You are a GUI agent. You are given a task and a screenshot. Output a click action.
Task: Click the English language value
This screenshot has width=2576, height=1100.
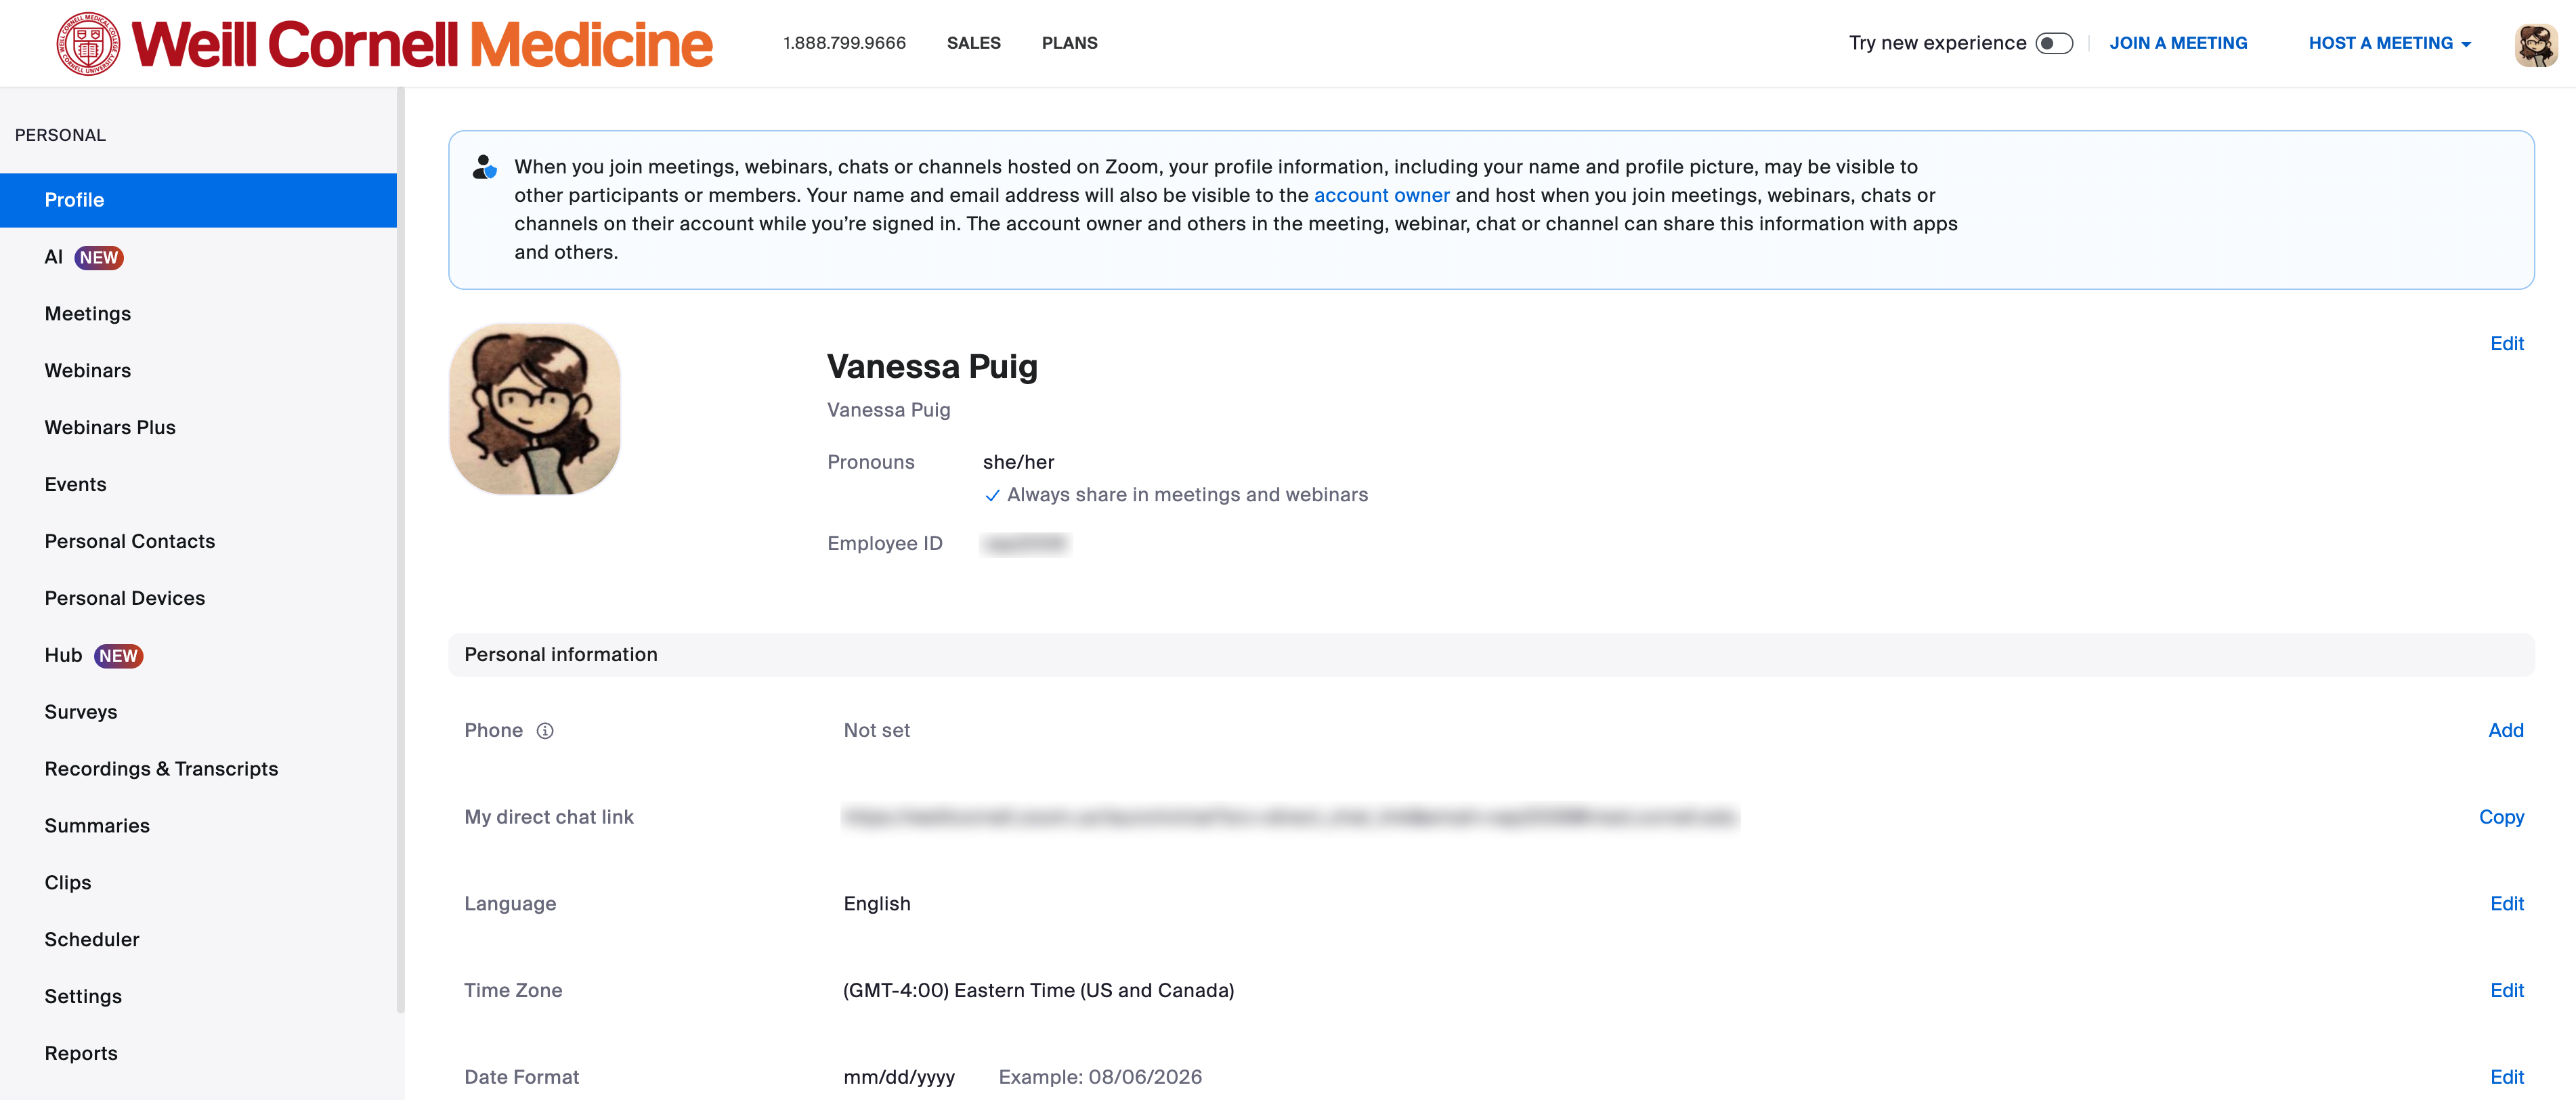click(x=877, y=904)
